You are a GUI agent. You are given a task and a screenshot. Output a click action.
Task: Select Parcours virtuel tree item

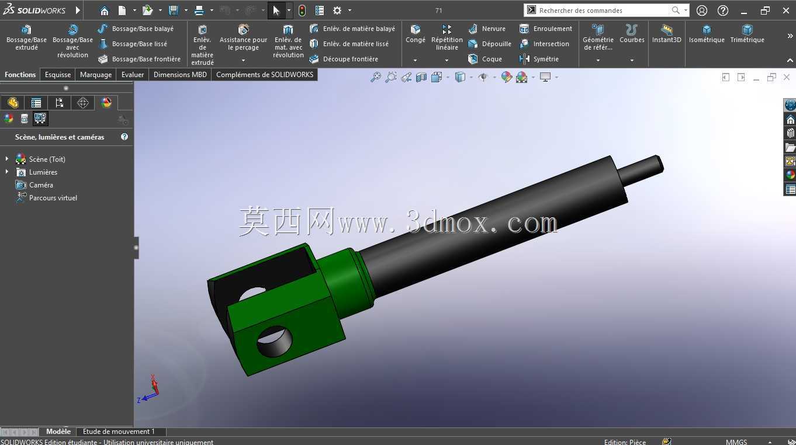[x=47, y=197]
